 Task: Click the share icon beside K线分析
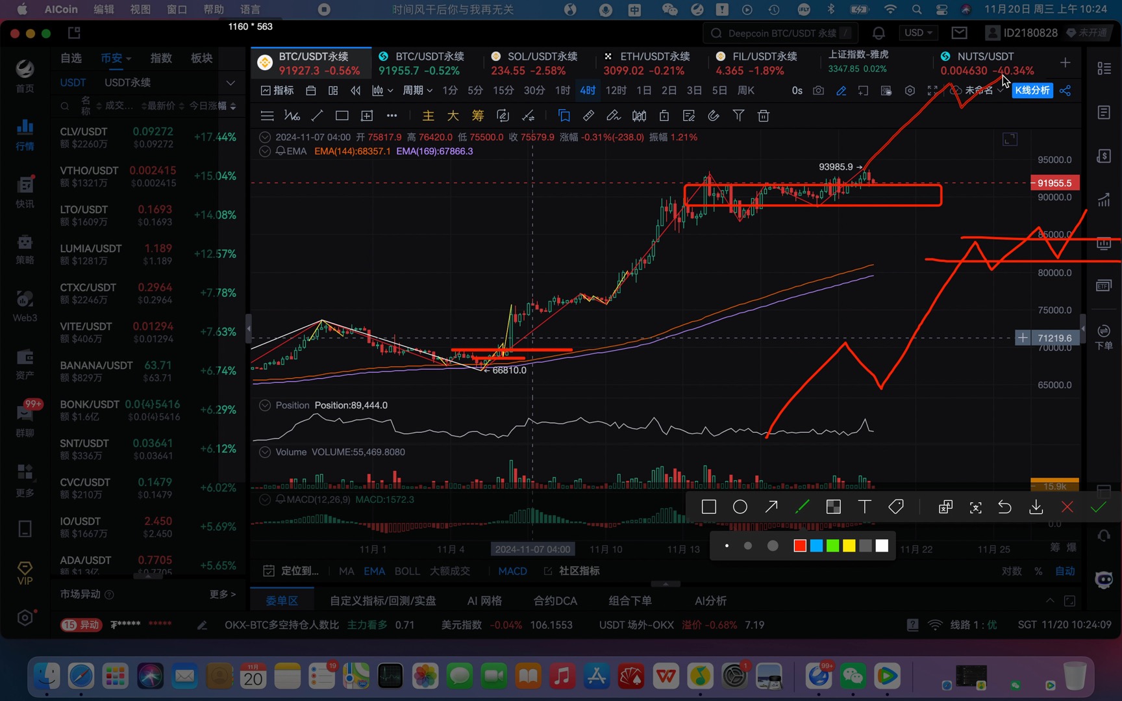(1066, 90)
